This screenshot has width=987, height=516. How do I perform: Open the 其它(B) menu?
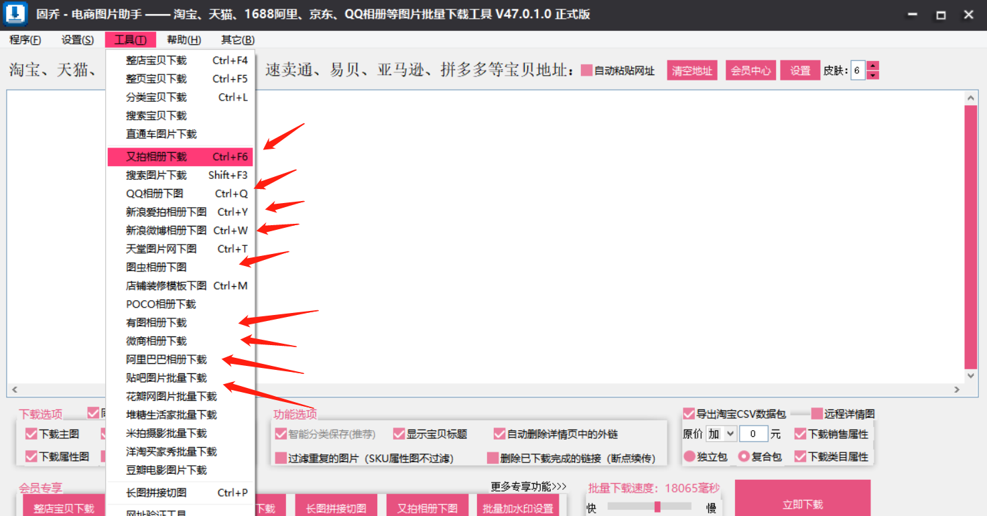(238, 40)
